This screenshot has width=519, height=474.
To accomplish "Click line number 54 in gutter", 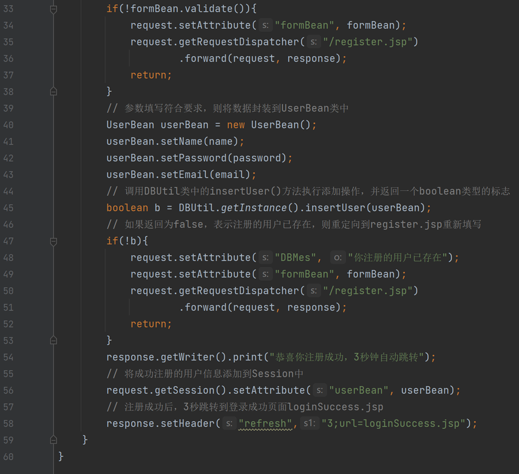I will [8, 357].
